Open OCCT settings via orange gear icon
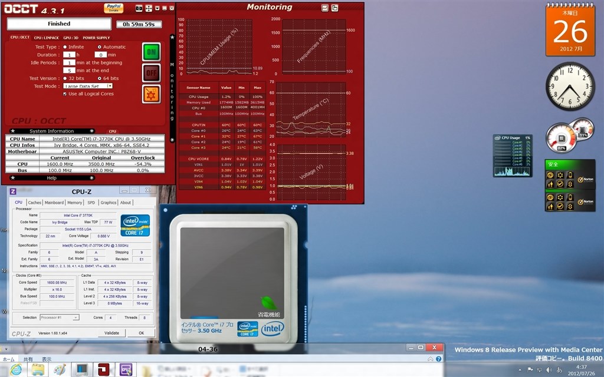 tap(152, 94)
